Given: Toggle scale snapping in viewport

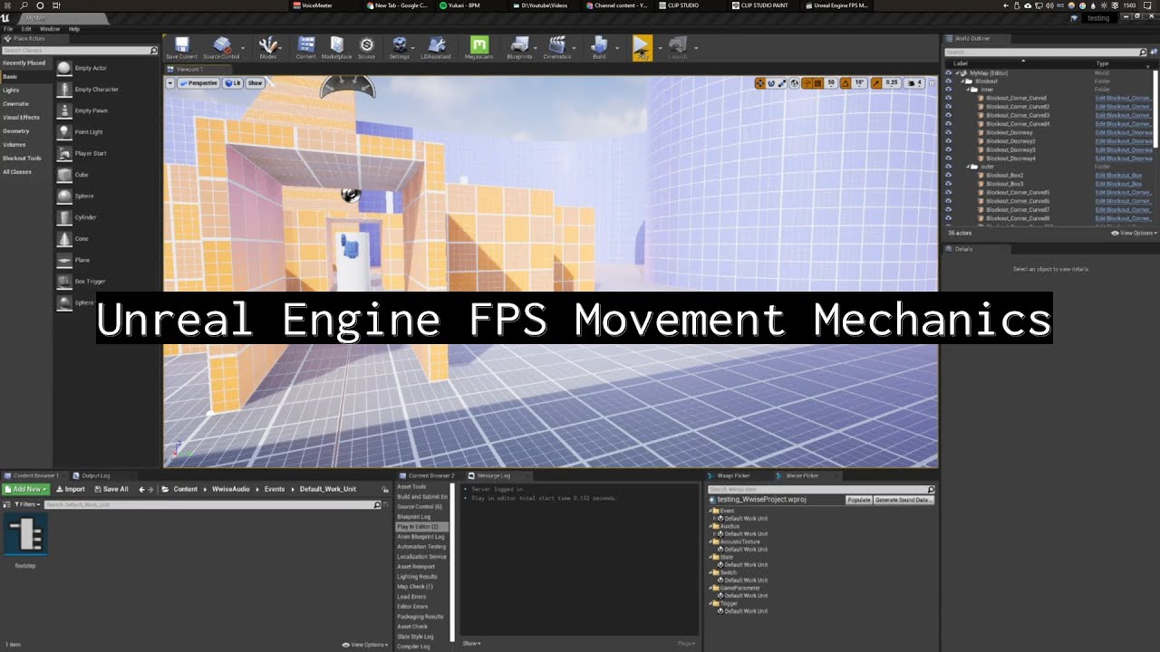Looking at the screenshot, I should [x=876, y=83].
